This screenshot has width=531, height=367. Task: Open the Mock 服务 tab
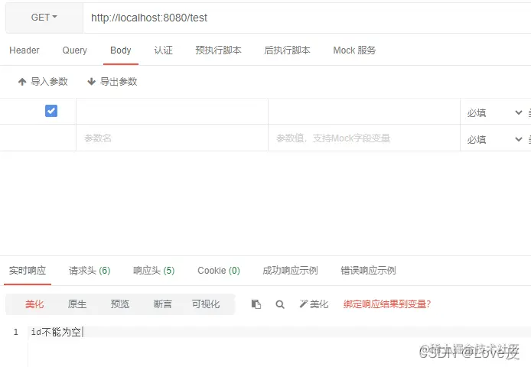[354, 50]
